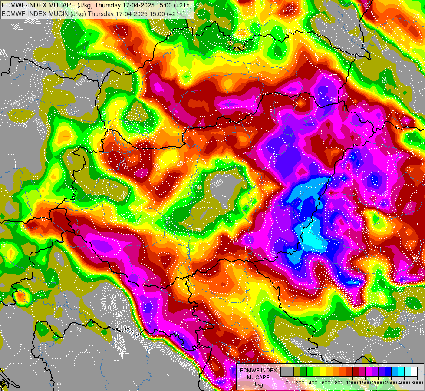Click the white legend swatch
This screenshot has width=425, height=391.
[415, 371]
